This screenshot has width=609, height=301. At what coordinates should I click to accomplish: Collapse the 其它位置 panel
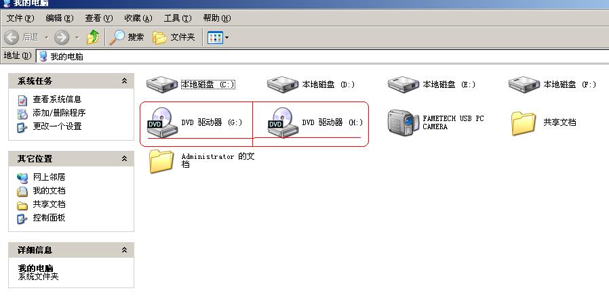124,158
